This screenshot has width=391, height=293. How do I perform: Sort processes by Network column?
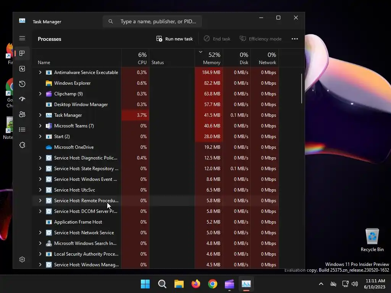(265, 58)
